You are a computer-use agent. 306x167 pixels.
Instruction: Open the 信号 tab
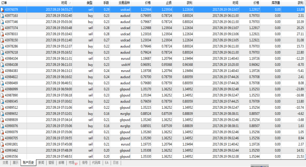point(85,163)
